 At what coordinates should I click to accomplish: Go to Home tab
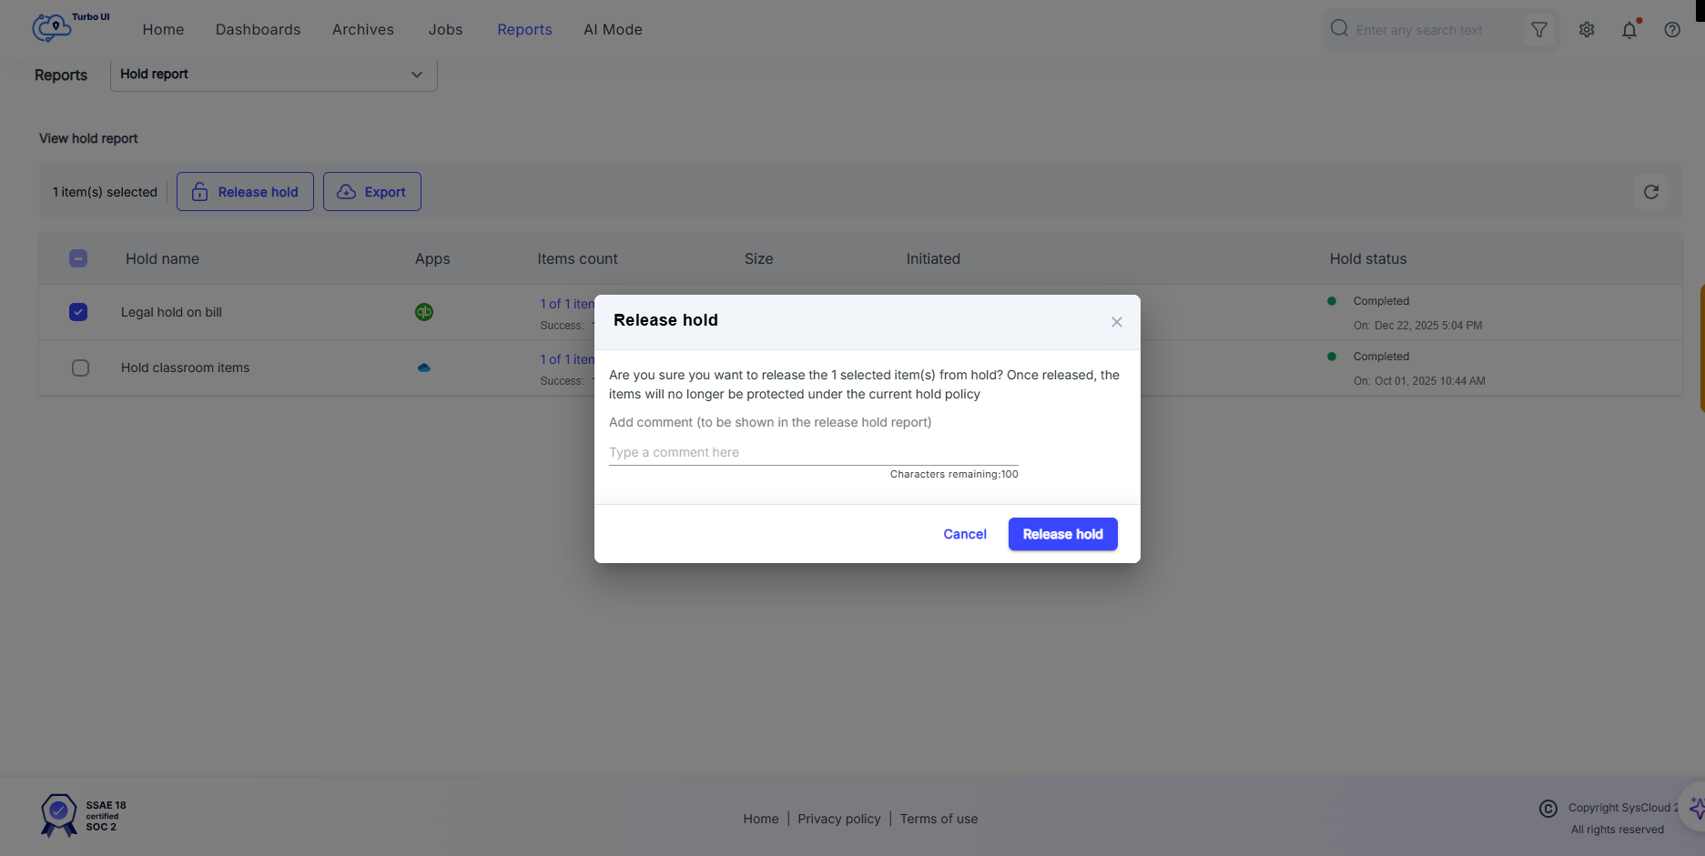pyautogui.click(x=163, y=30)
